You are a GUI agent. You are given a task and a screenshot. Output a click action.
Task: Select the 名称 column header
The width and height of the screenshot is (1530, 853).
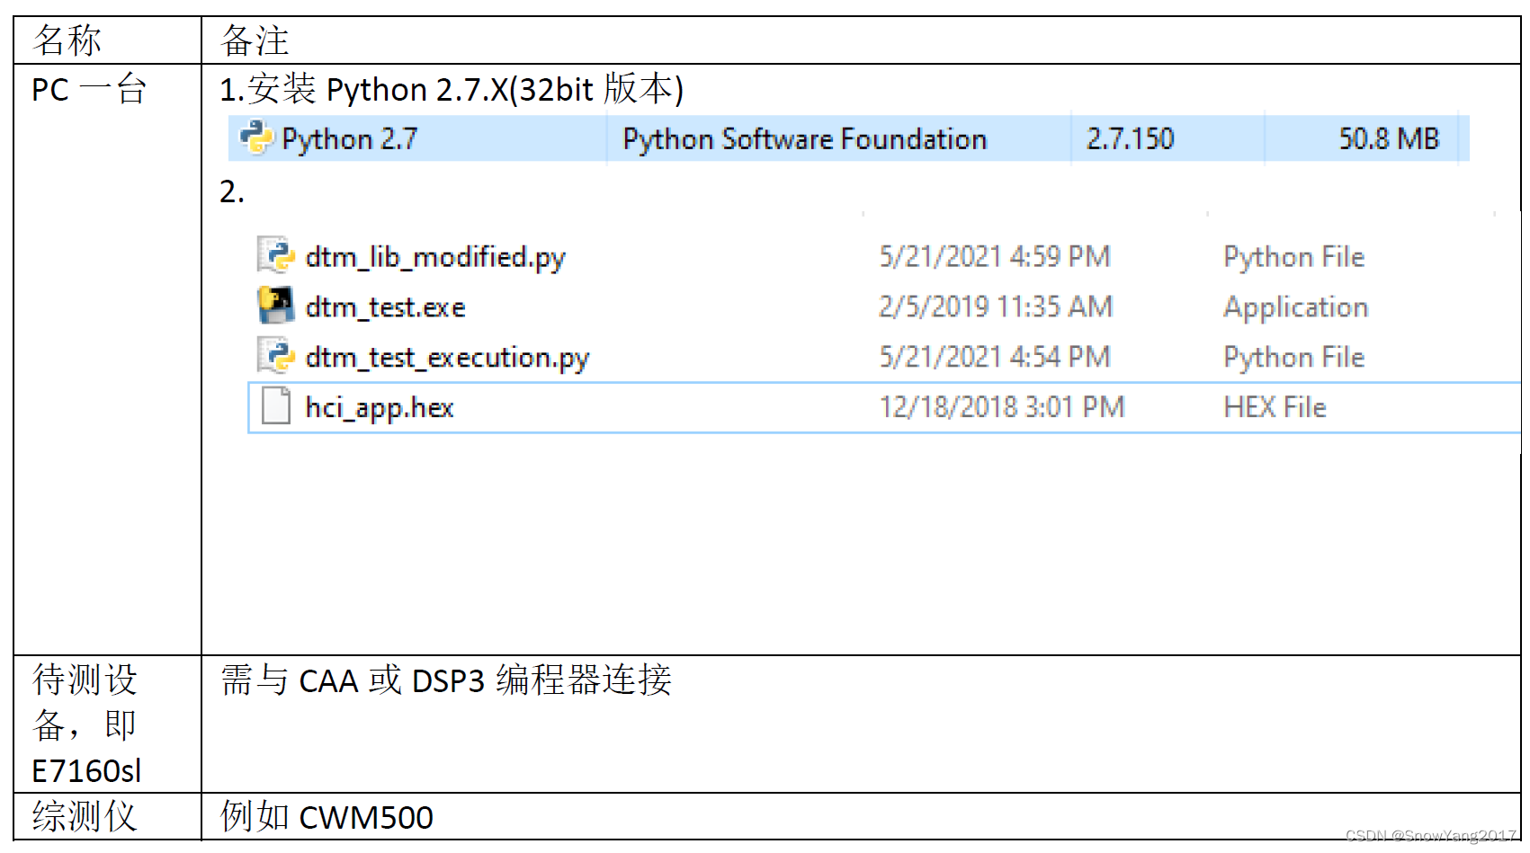point(65,40)
